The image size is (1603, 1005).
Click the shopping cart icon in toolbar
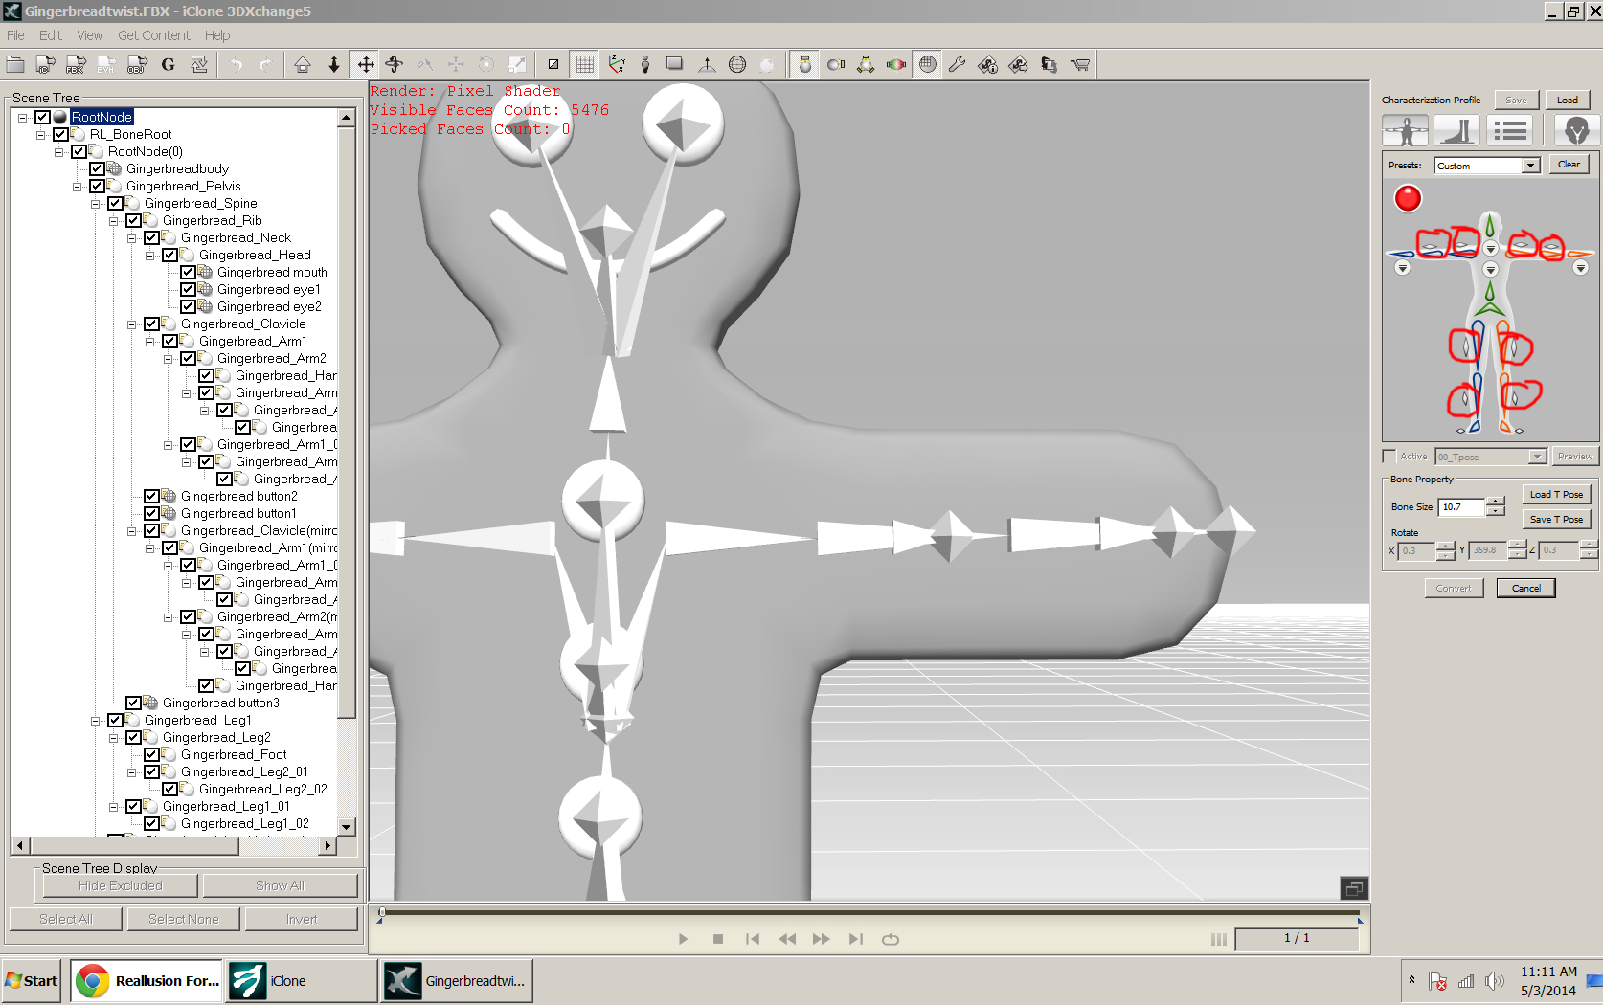coord(1080,65)
